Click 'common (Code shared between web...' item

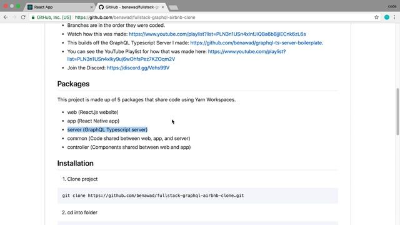pyautogui.click(x=129, y=139)
